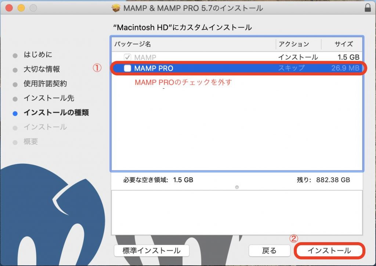
Task: Click the アクション column header
Action: click(x=294, y=44)
